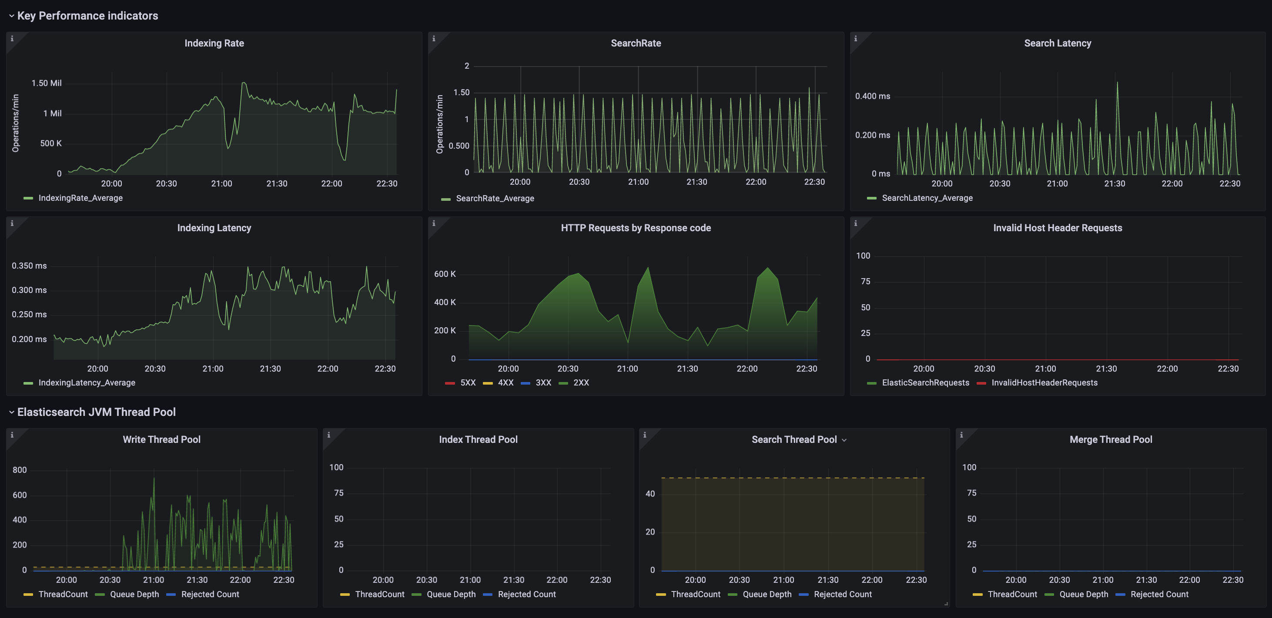This screenshot has width=1272, height=618.
Task: Toggle Queue Depth in Write Thread Pool legend
Action: (x=134, y=595)
